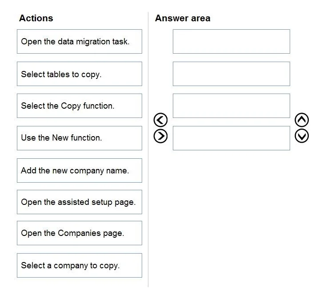315x298 pixels.
Task: Click the Answer area heading
Action: coord(183,18)
